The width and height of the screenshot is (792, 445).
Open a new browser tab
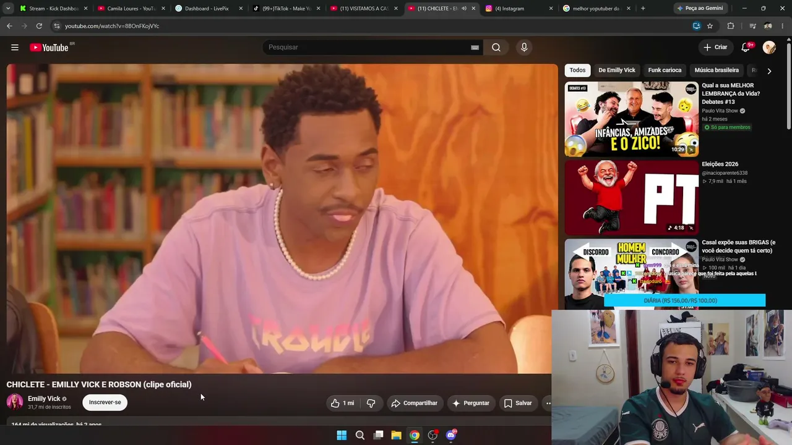click(x=643, y=9)
